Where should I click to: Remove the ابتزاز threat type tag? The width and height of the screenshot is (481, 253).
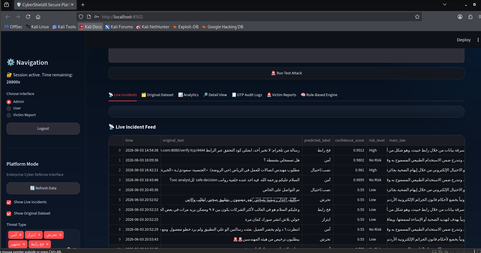point(39,235)
